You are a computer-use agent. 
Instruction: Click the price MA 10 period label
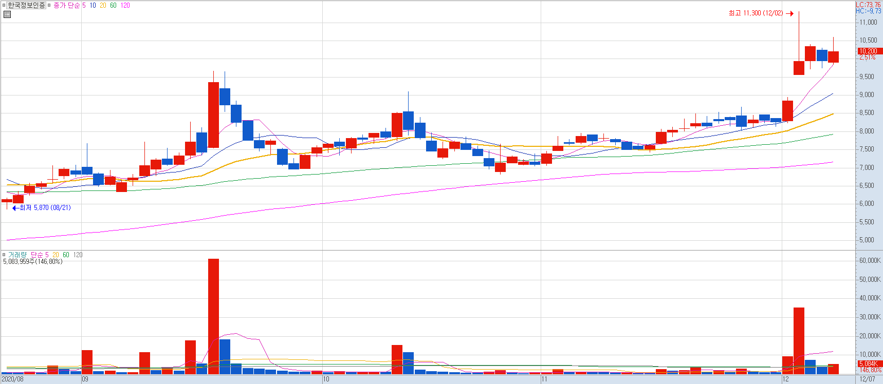93,5
